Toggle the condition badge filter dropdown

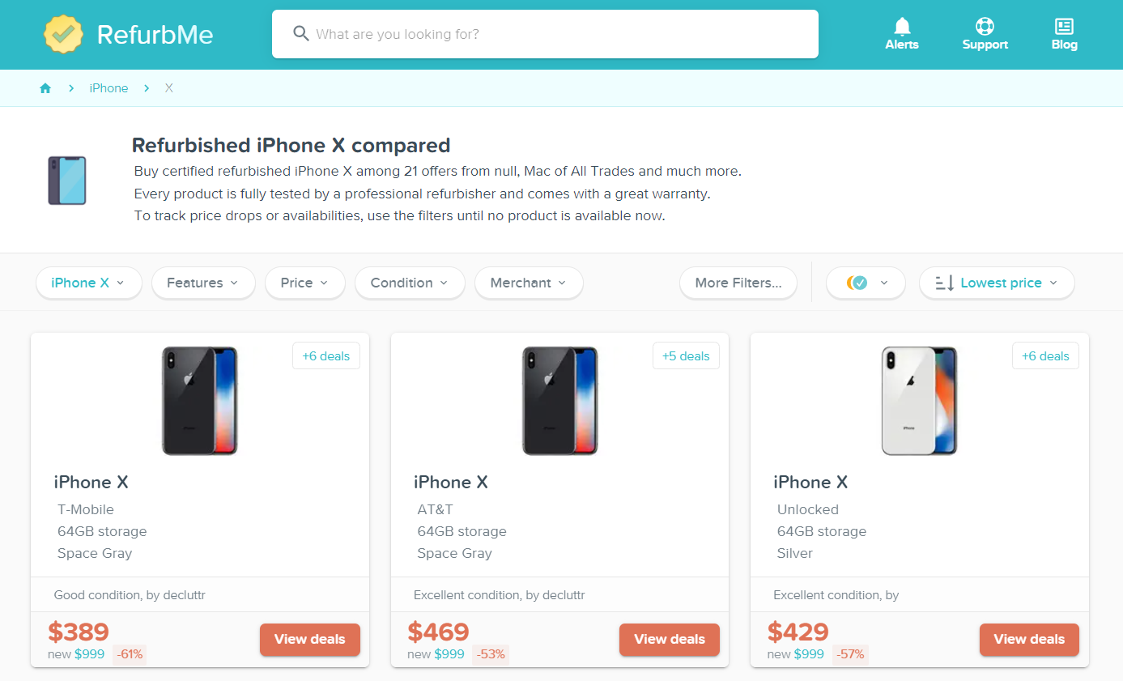(x=866, y=283)
